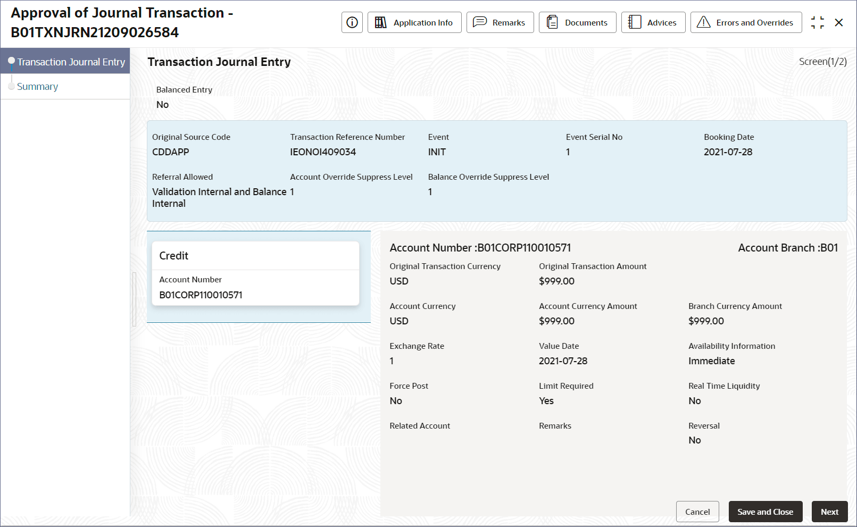Close the approval window with X

pos(839,22)
